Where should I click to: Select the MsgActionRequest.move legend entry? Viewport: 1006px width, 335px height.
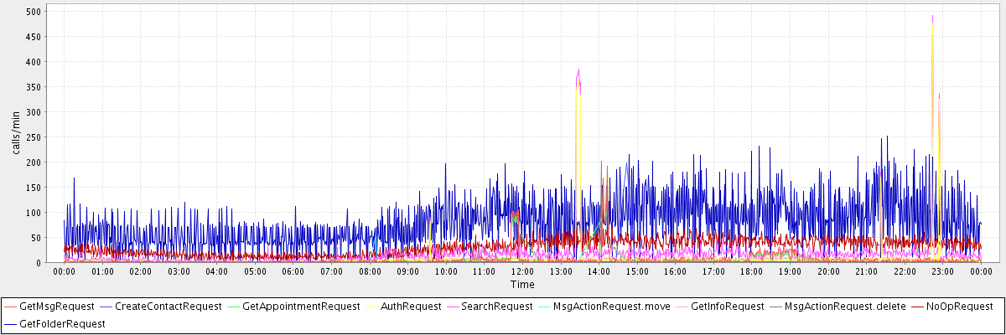(x=611, y=307)
